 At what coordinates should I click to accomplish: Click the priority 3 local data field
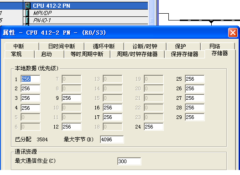click(30, 98)
